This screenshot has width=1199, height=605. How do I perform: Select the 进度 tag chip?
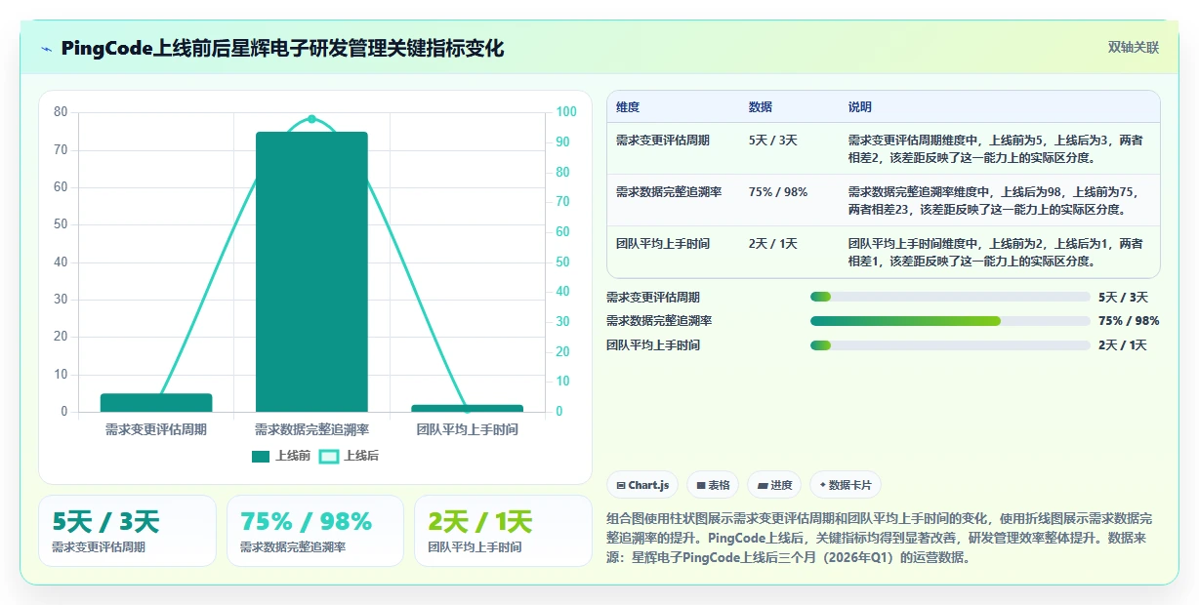pyautogui.click(x=774, y=485)
